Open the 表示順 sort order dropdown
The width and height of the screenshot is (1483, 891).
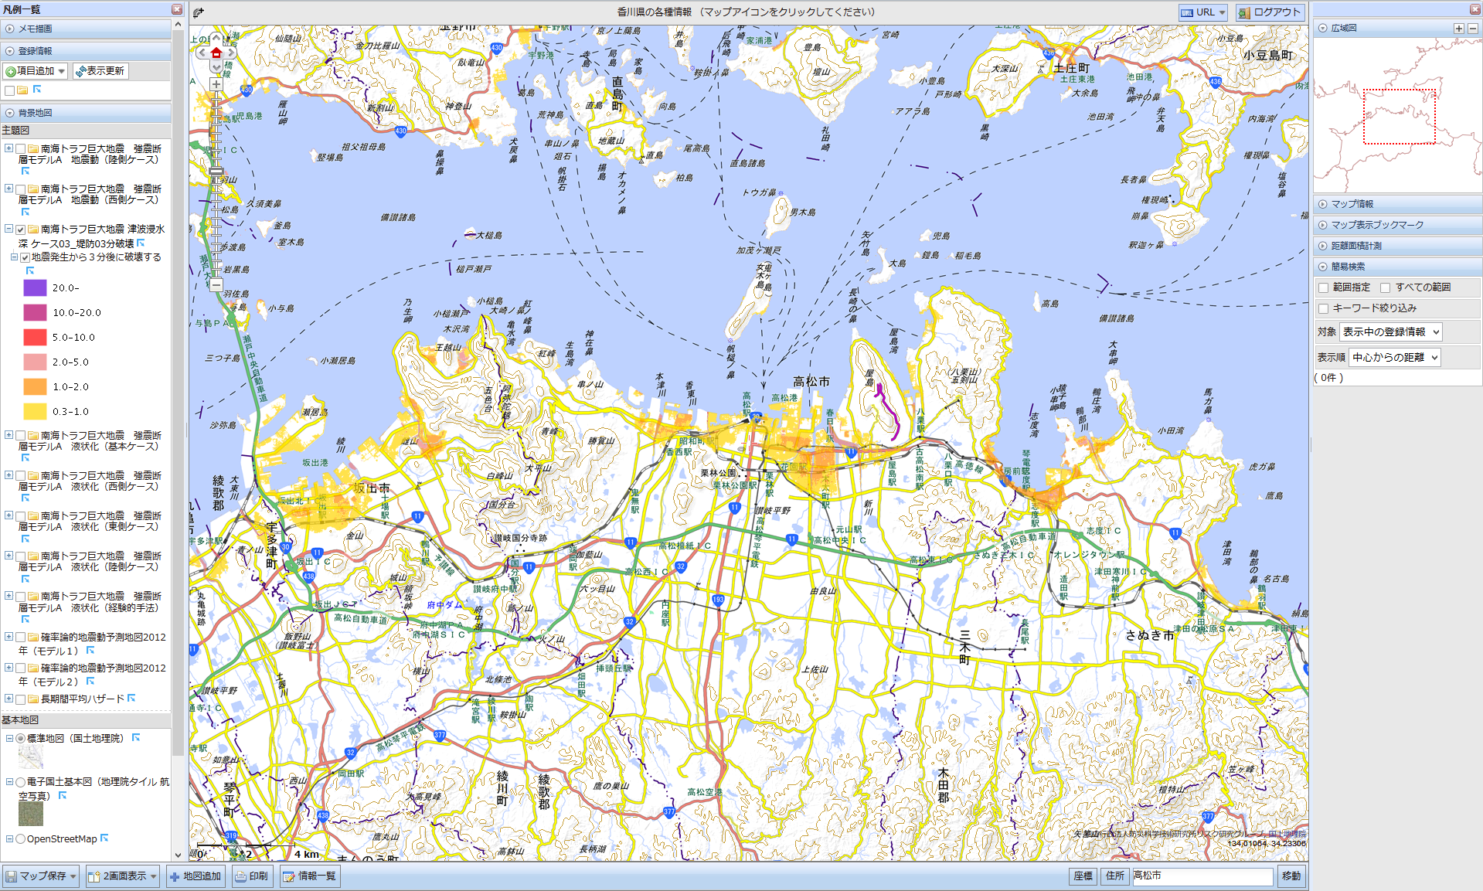pyautogui.click(x=1394, y=358)
